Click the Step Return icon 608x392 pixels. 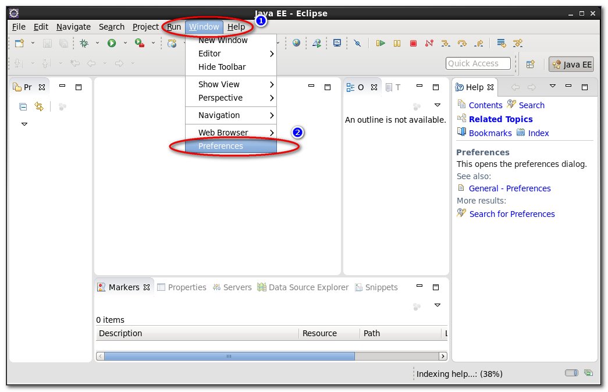pyautogui.click(x=478, y=43)
